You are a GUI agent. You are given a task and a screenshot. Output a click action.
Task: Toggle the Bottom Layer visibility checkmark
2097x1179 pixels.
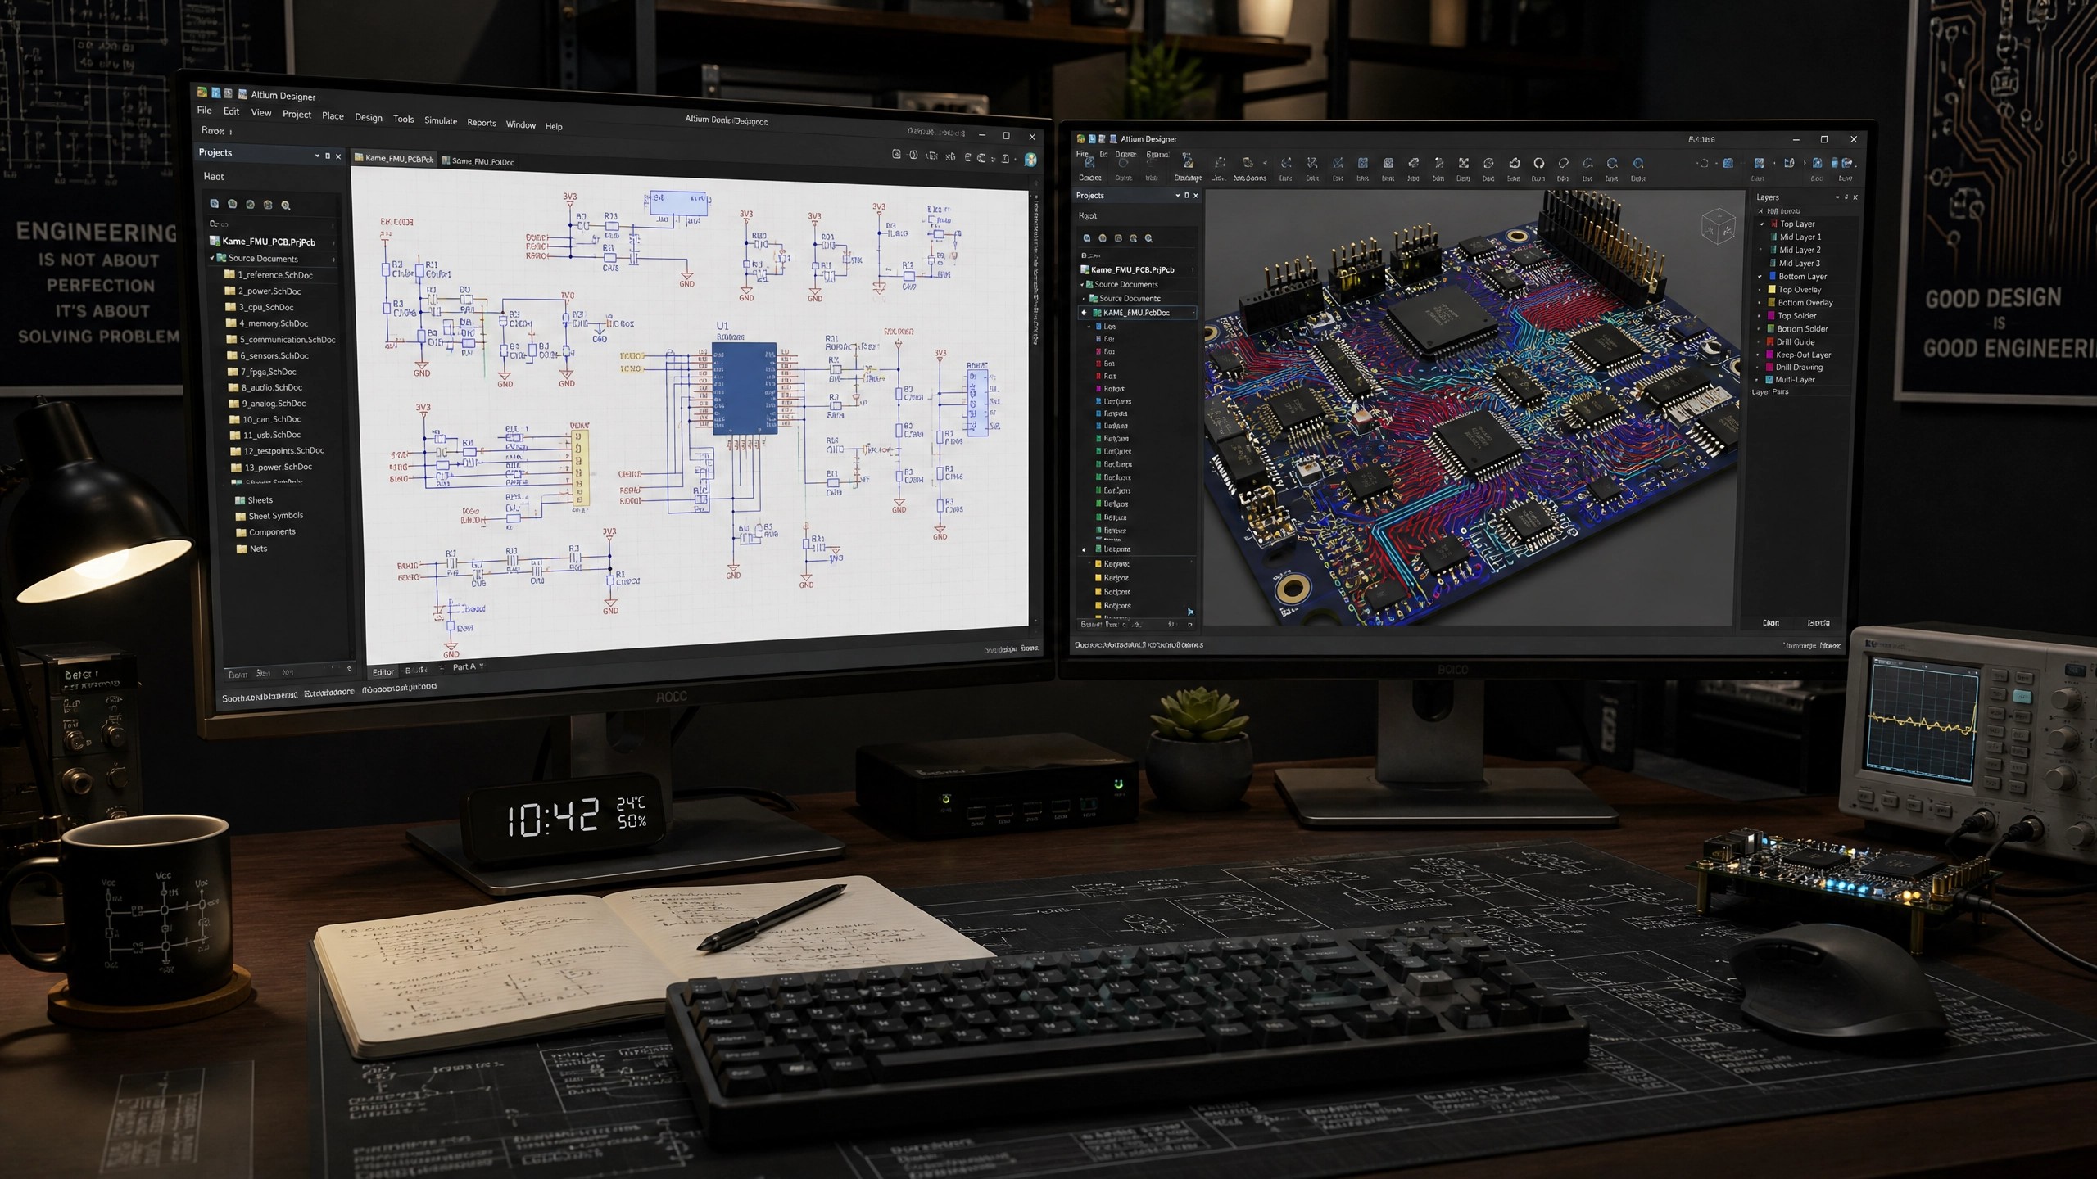pos(1760,277)
